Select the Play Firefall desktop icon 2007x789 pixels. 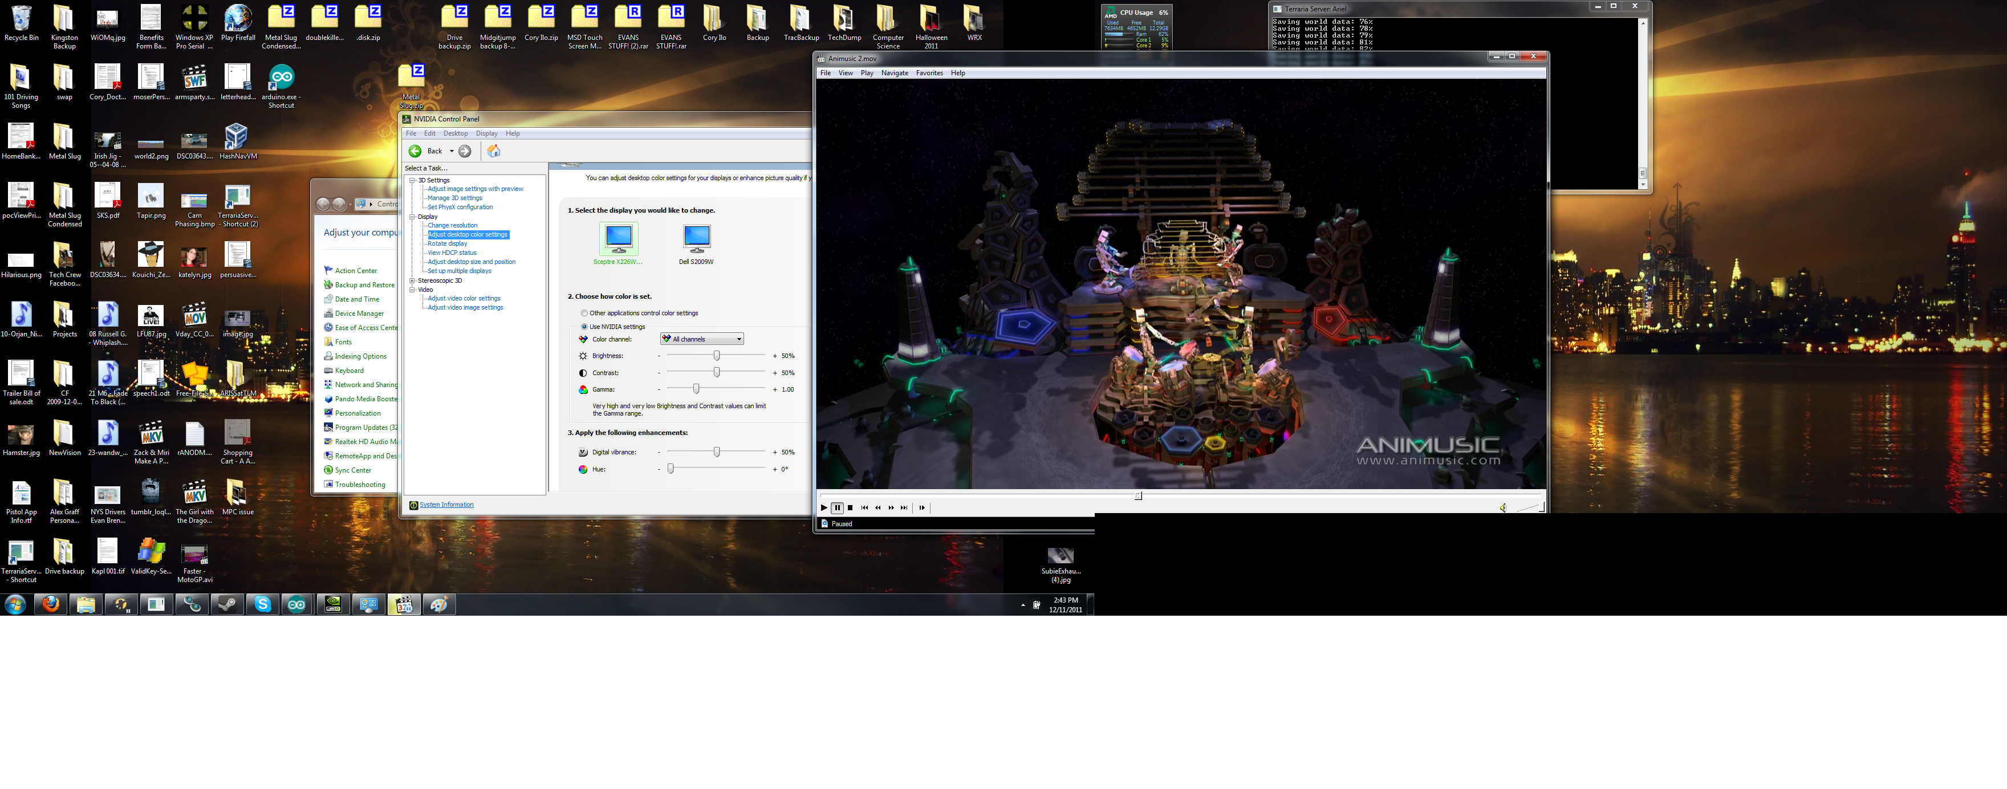point(238,23)
